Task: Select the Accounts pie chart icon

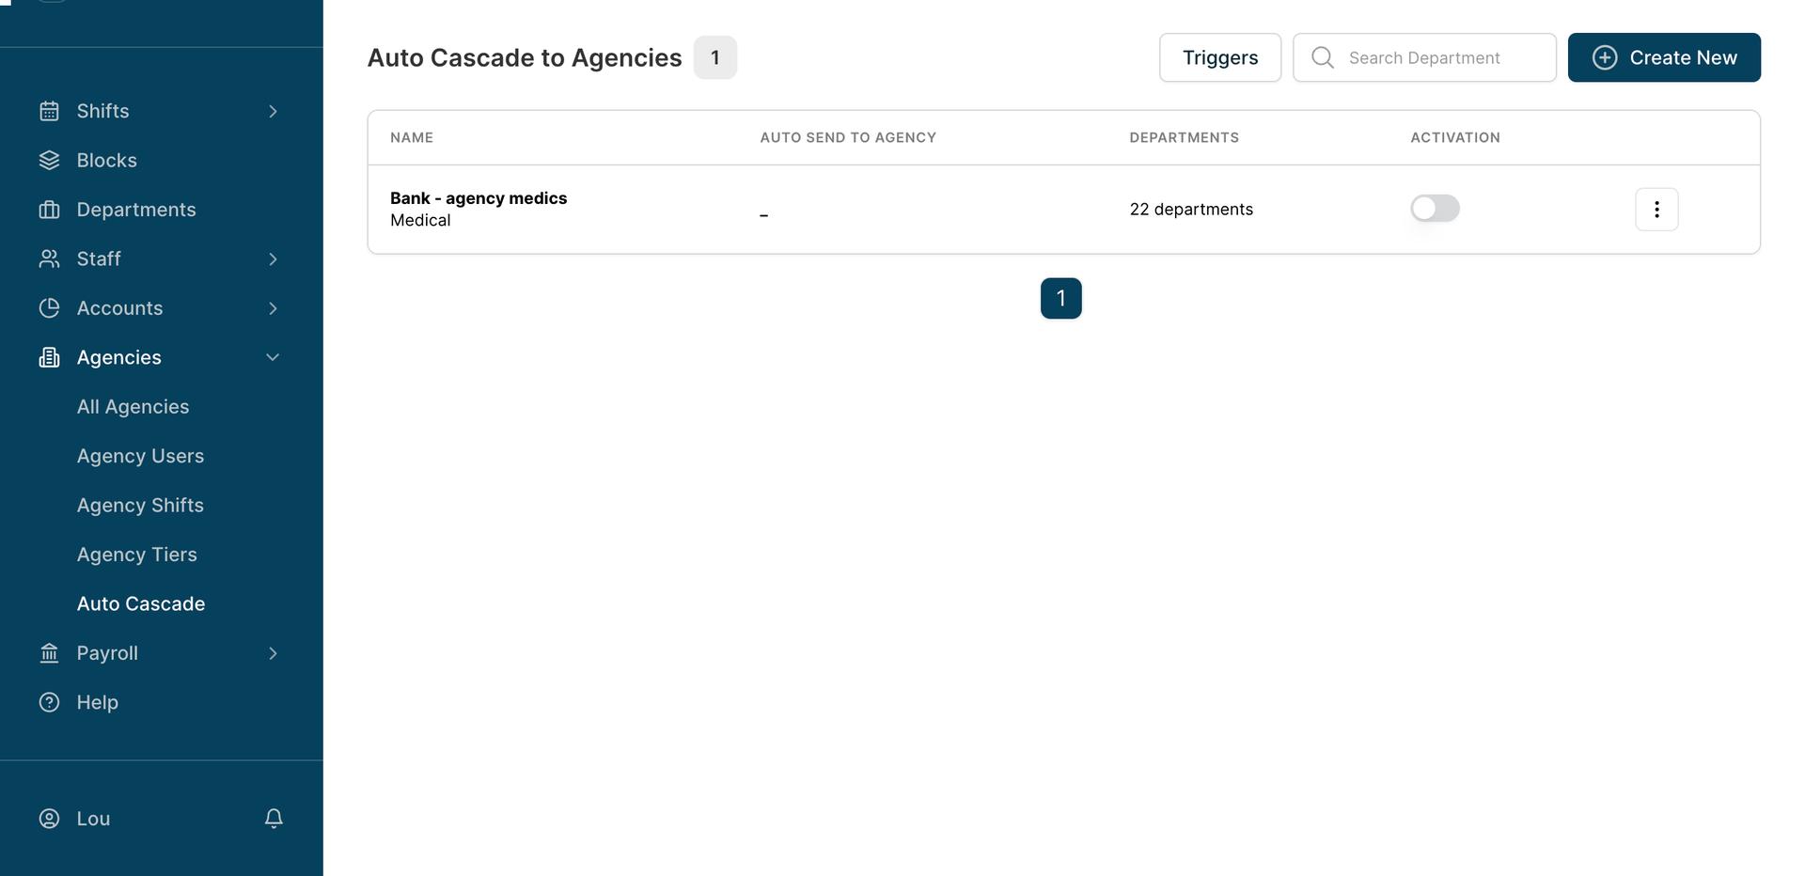Action: tap(50, 307)
